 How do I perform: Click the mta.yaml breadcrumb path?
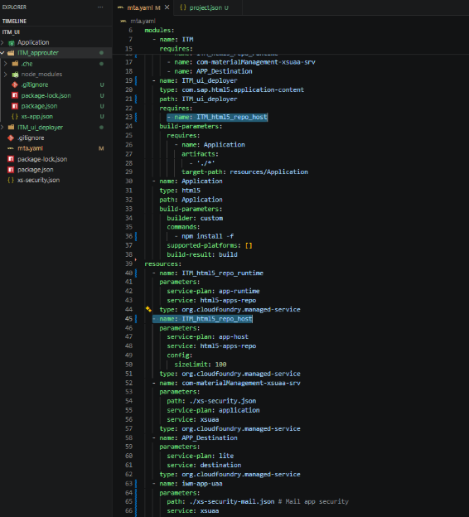(143, 21)
